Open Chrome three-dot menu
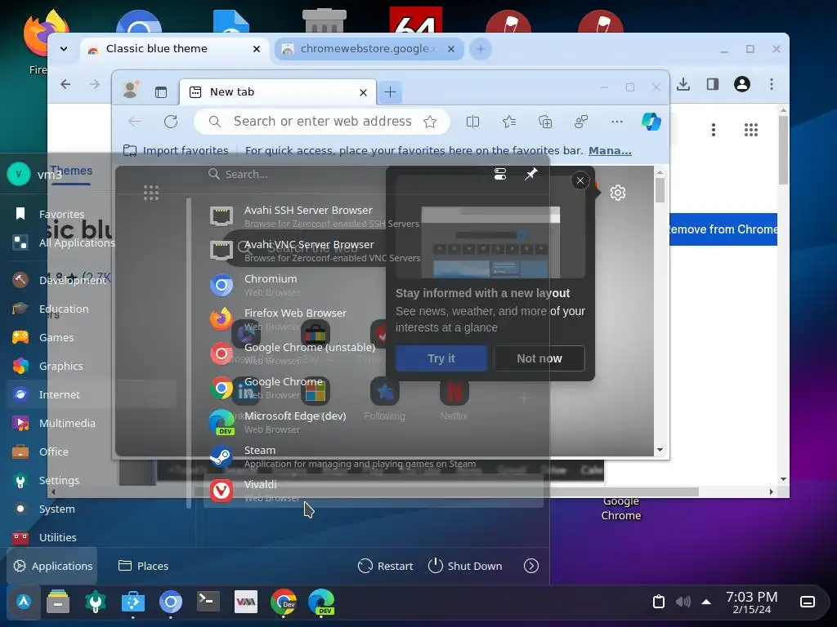Image resolution: width=837 pixels, height=627 pixels. (772, 84)
